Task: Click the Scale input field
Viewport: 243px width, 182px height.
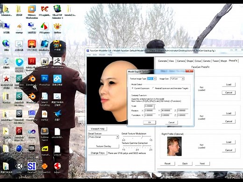Action: [150, 106]
